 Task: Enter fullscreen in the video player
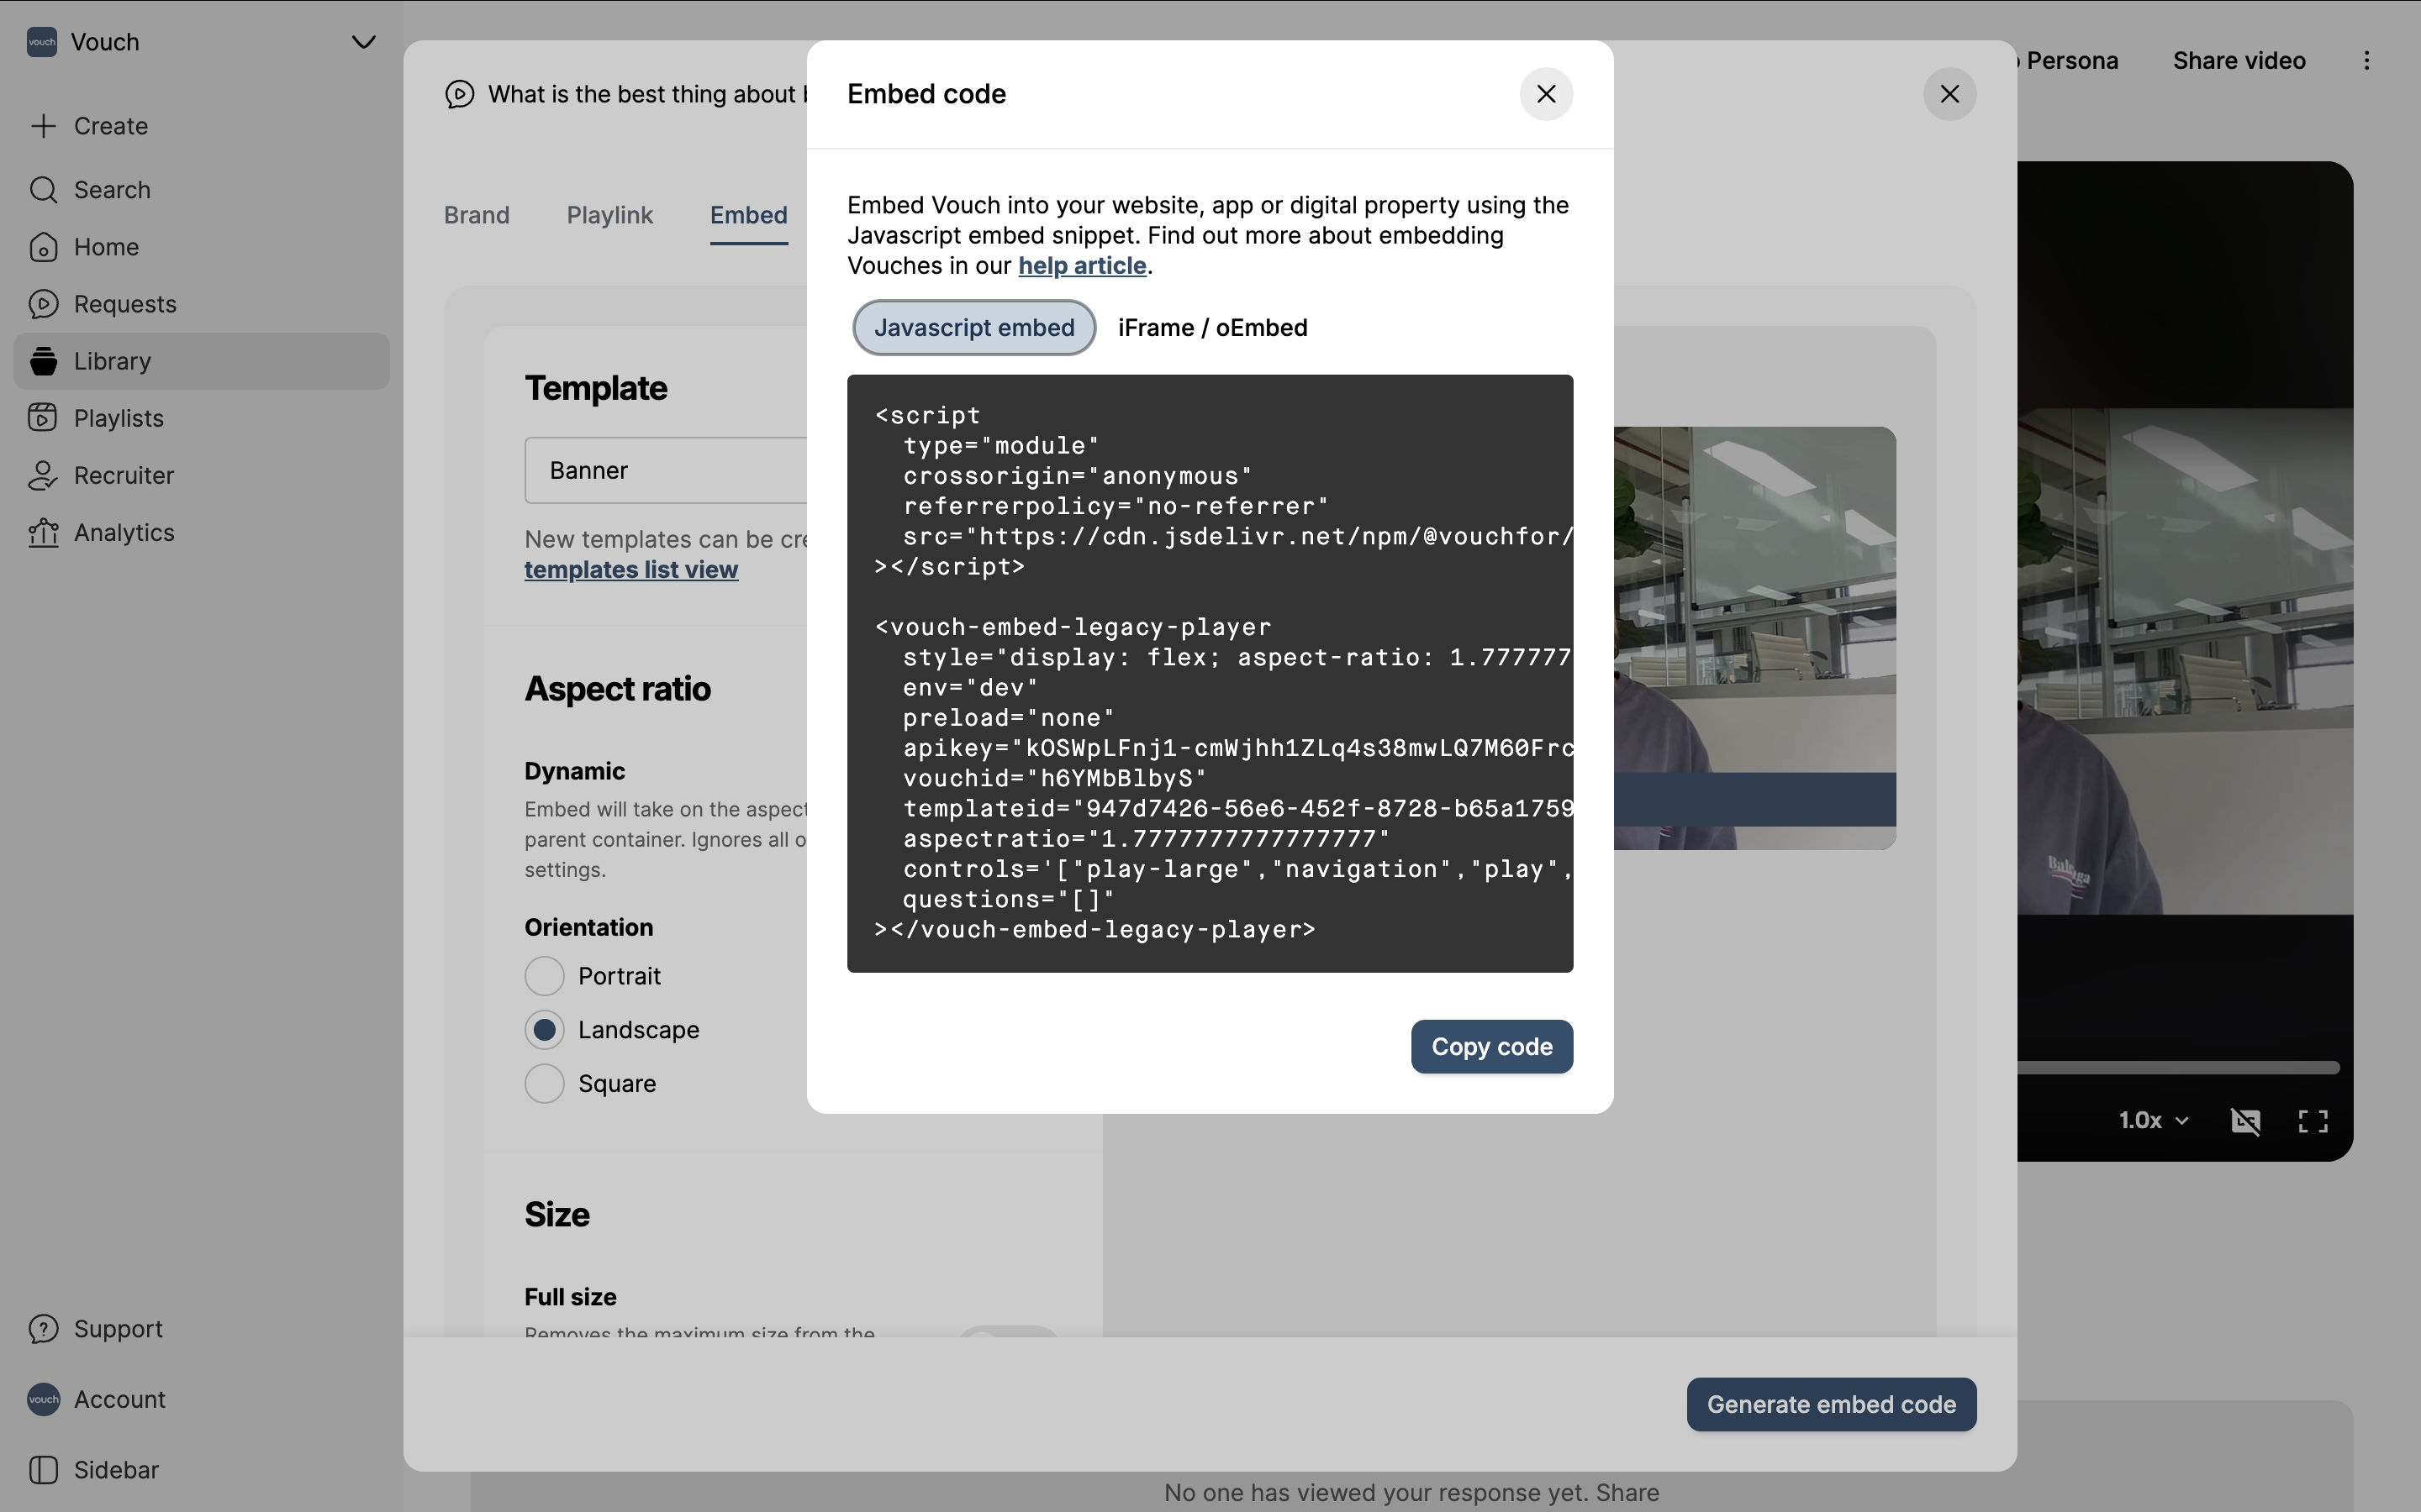pyautogui.click(x=2312, y=1121)
